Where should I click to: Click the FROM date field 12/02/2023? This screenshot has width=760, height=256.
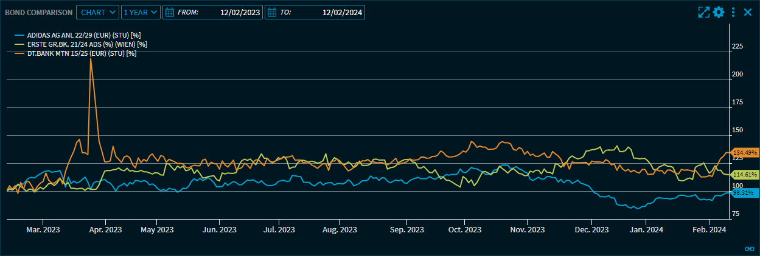point(240,12)
